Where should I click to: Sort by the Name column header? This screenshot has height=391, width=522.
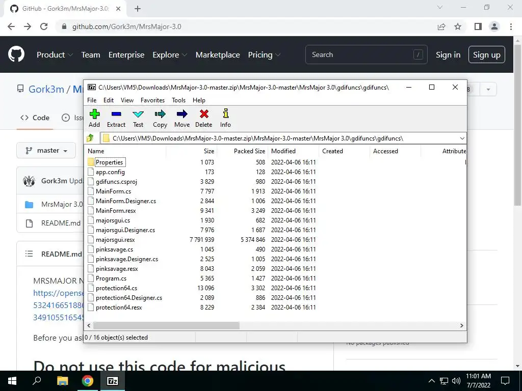[x=126, y=151]
